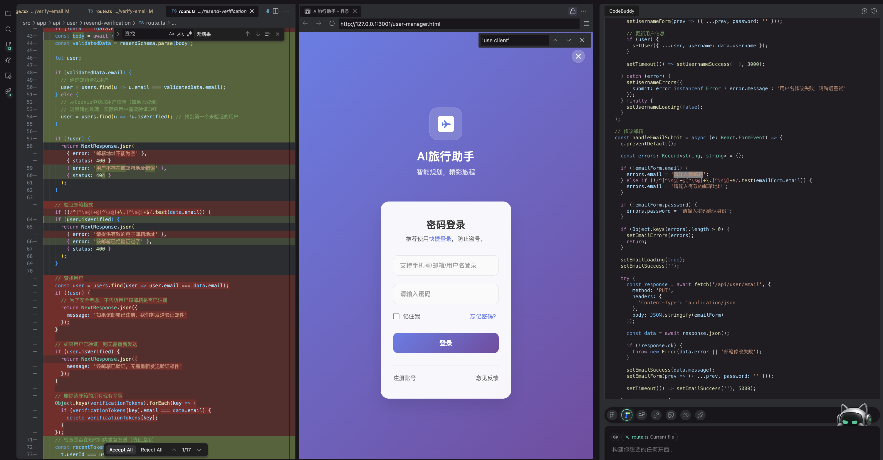Screen dimensions: 883x460
Task: Select the CodeBuddy panel tab
Action: click(622, 11)
